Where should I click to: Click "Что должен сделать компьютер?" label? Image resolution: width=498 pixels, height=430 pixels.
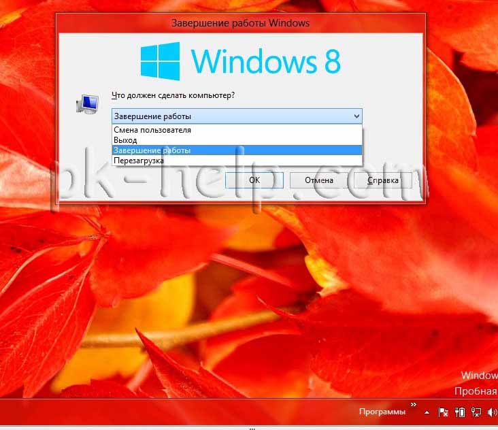[x=173, y=95]
